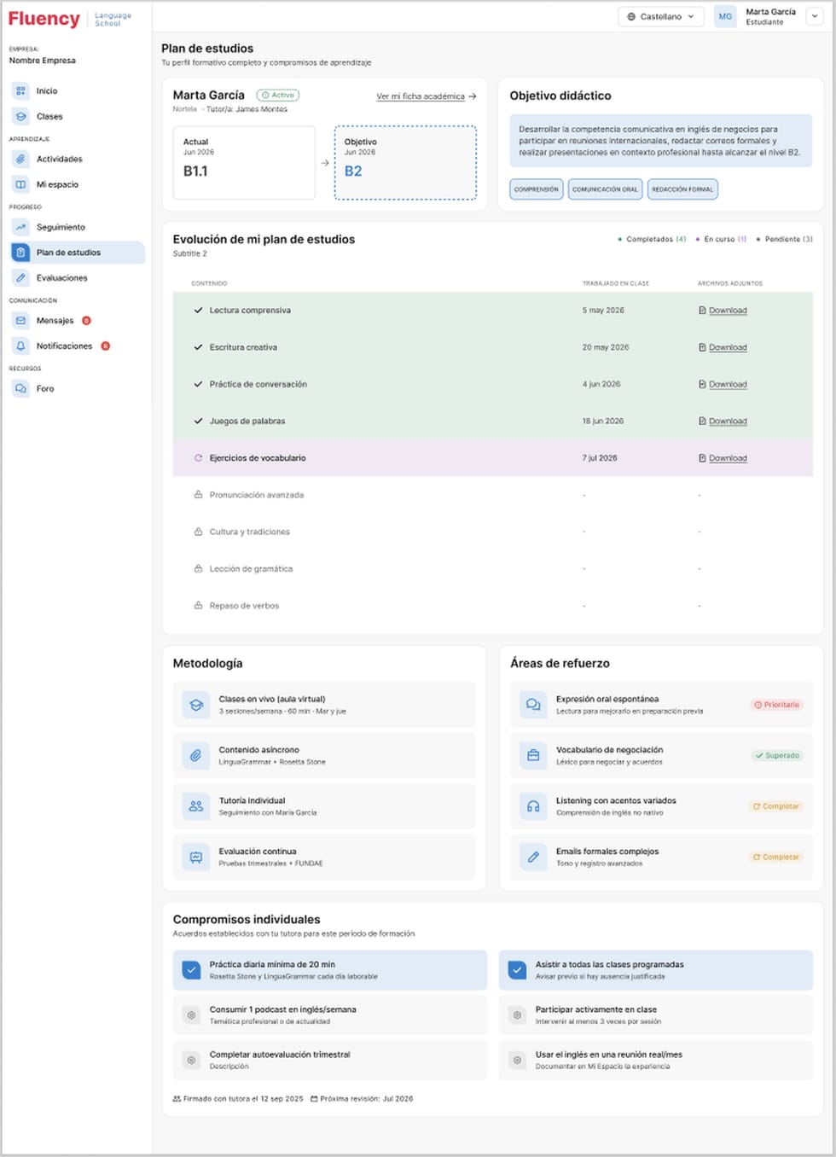Click Completar for Listening con acentos variados

coord(776,806)
